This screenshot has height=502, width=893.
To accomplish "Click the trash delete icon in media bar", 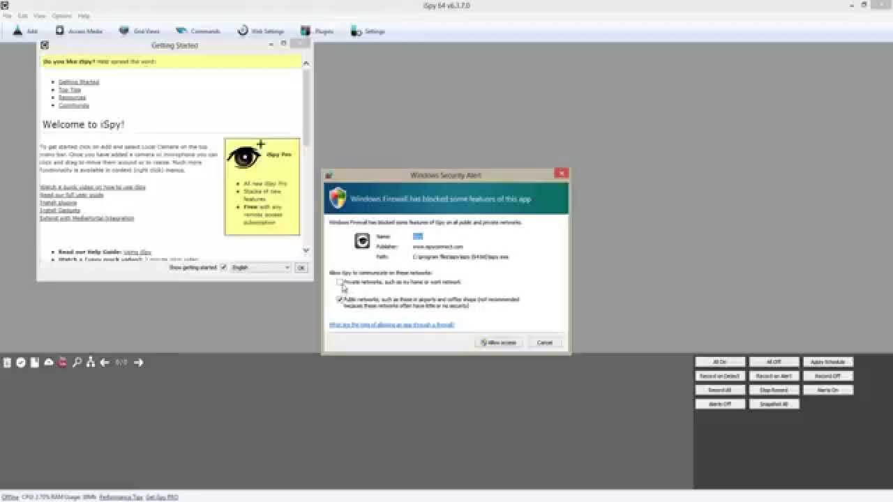I will click(7, 363).
